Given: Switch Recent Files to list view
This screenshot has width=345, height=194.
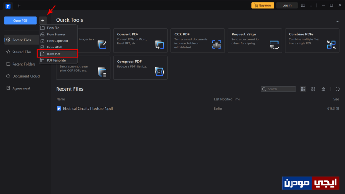Looking at the screenshot, I should pyautogui.click(x=303, y=89).
